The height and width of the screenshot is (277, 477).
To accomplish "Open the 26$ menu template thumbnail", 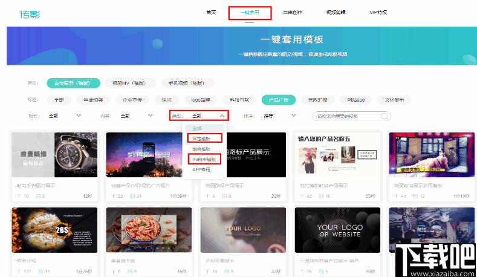I will pyautogui.click(x=54, y=230).
